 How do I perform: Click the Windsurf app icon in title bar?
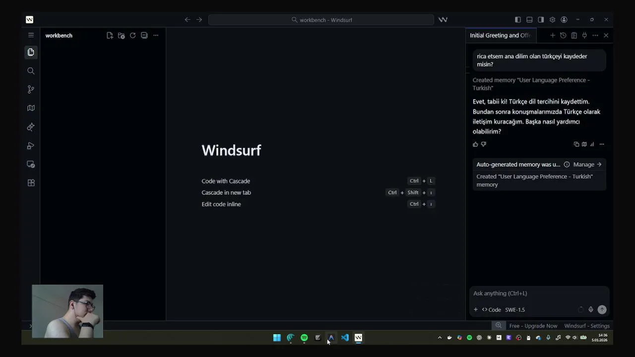click(30, 20)
